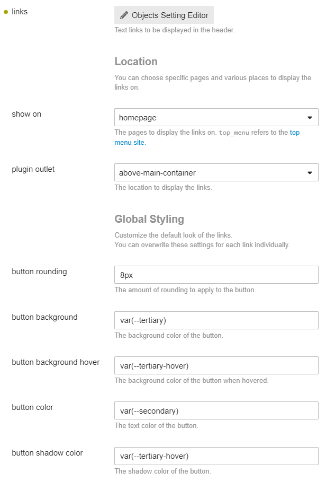Focus the button background input field
326x481 pixels.
(x=216, y=320)
